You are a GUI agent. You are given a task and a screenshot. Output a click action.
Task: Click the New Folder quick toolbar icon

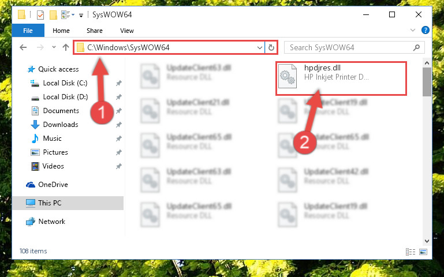pyautogui.click(x=53, y=14)
